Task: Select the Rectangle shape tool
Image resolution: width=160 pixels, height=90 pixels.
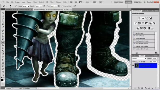Action: [3, 63]
